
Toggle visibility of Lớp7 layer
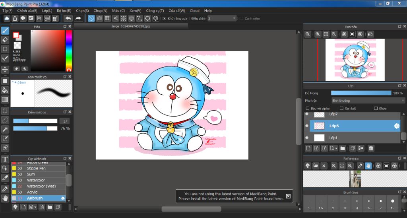(x=307, y=114)
